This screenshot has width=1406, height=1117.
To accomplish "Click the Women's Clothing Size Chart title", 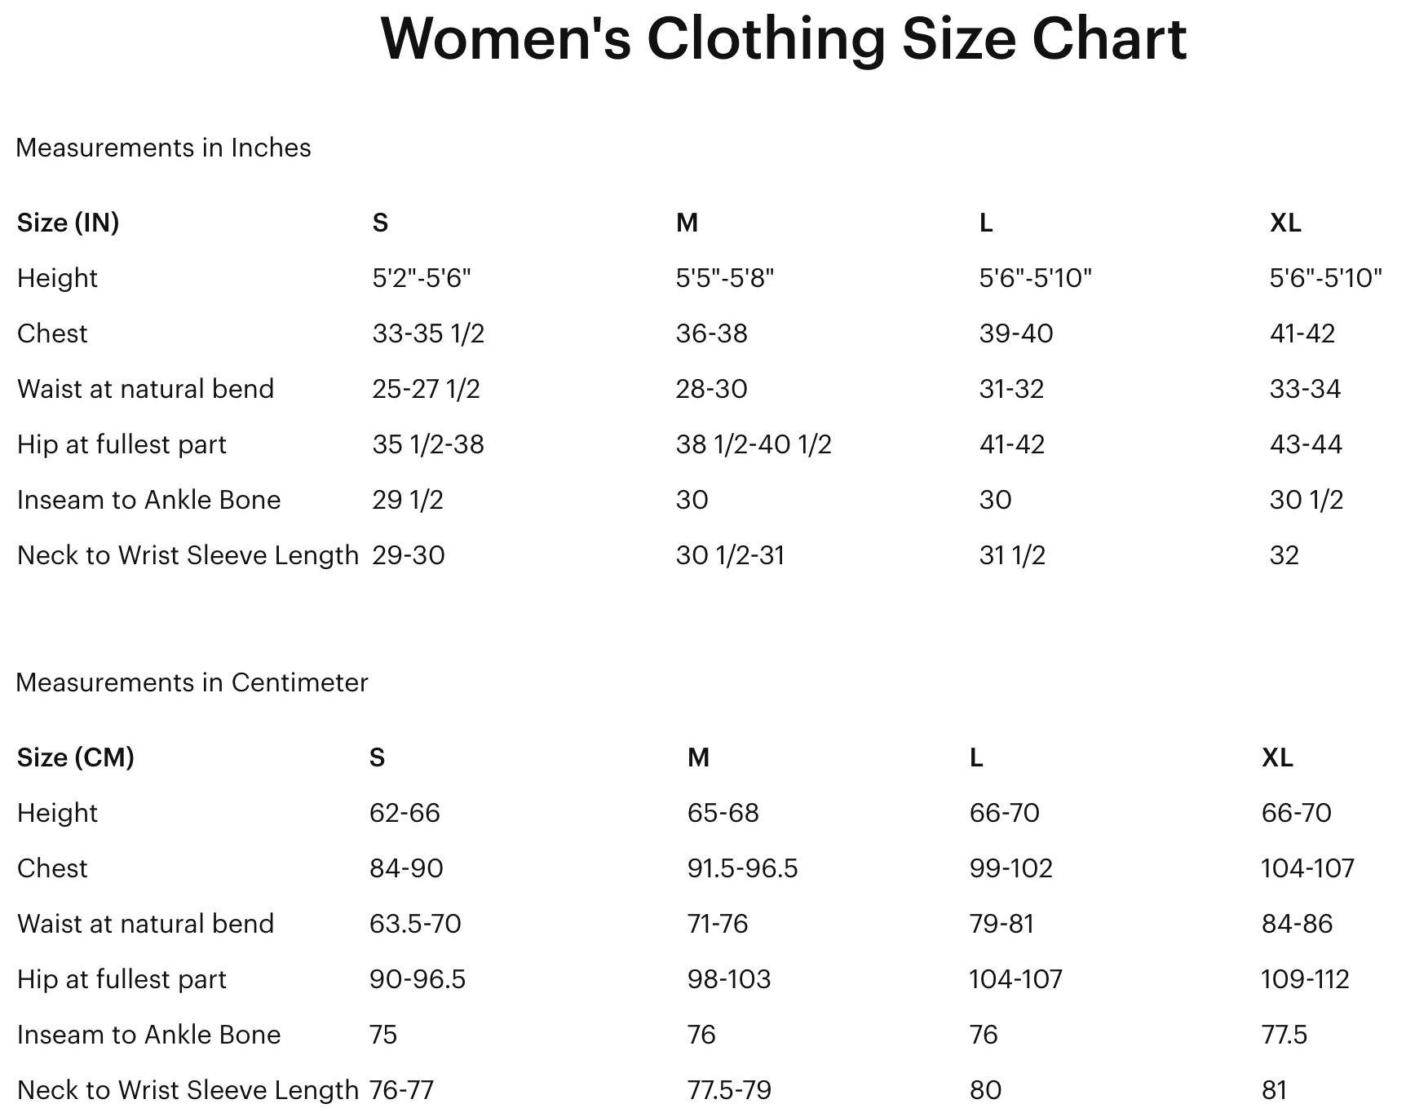I will (783, 38).
